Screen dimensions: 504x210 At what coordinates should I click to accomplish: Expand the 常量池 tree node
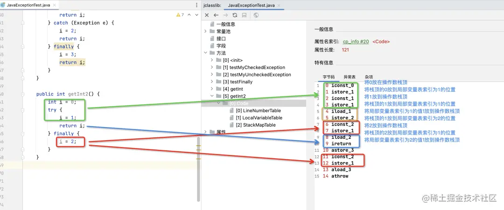coord(205,31)
